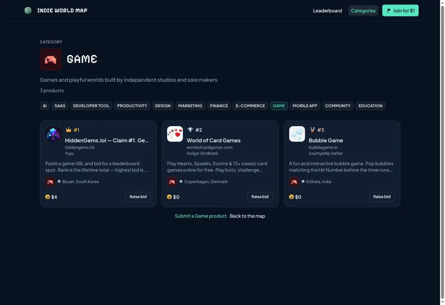Click the coin icon beside $4
The image size is (445, 305).
pyautogui.click(x=48, y=197)
